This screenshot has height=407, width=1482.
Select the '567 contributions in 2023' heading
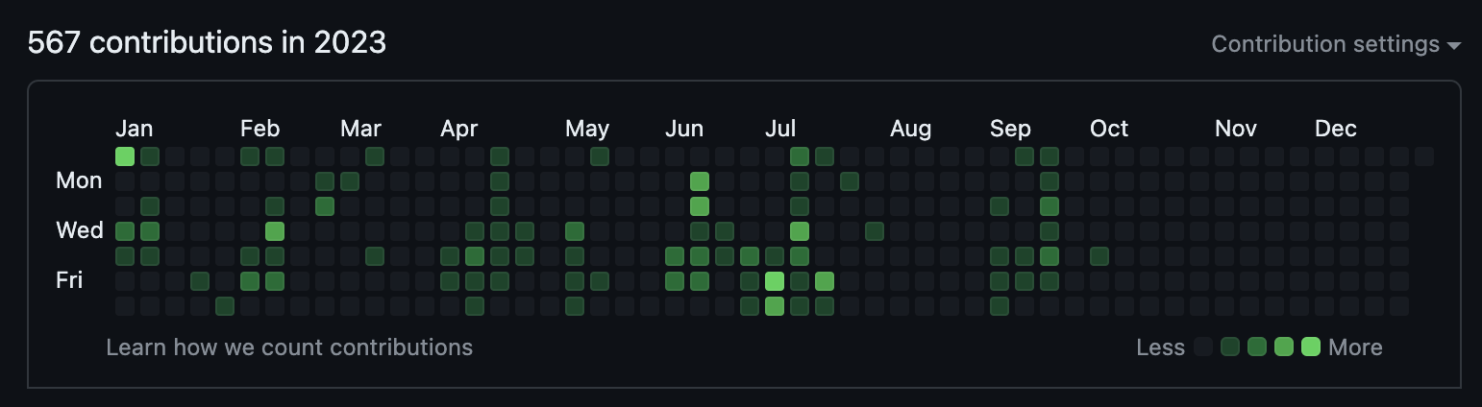[x=207, y=42]
